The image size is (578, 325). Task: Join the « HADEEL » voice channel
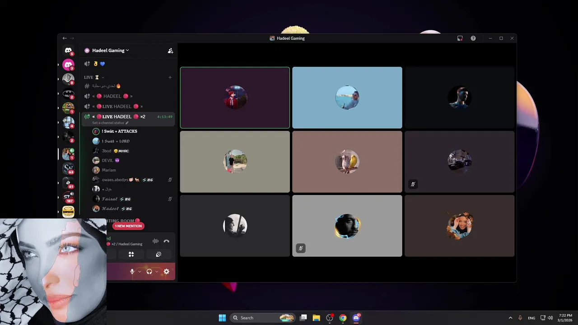pyautogui.click(x=127, y=96)
